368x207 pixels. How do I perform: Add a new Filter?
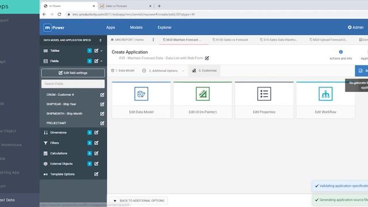click(x=90, y=143)
